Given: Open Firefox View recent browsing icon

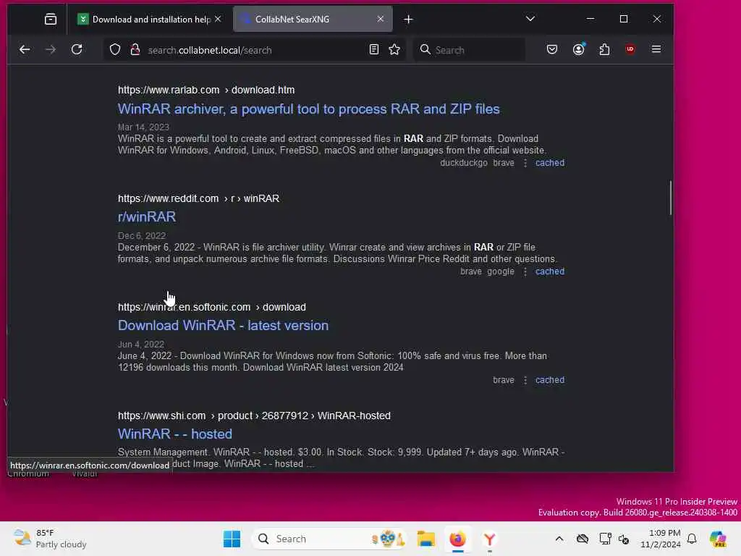Looking at the screenshot, I should tap(51, 20).
